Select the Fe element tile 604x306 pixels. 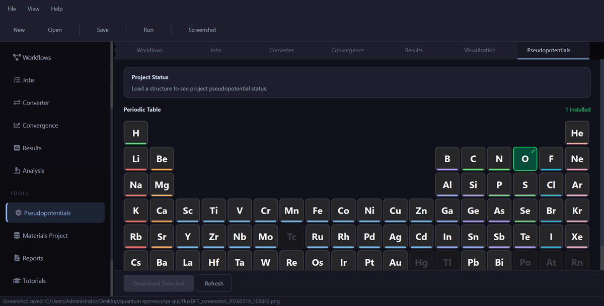pos(318,211)
